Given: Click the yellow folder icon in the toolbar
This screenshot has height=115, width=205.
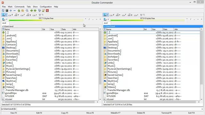Looking at the screenshot, I should (23, 11).
